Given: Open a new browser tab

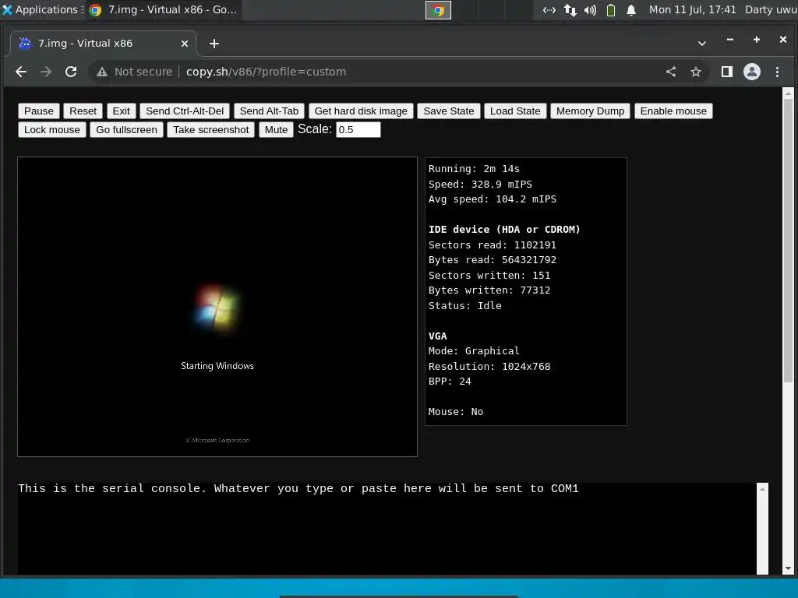Looking at the screenshot, I should point(214,44).
